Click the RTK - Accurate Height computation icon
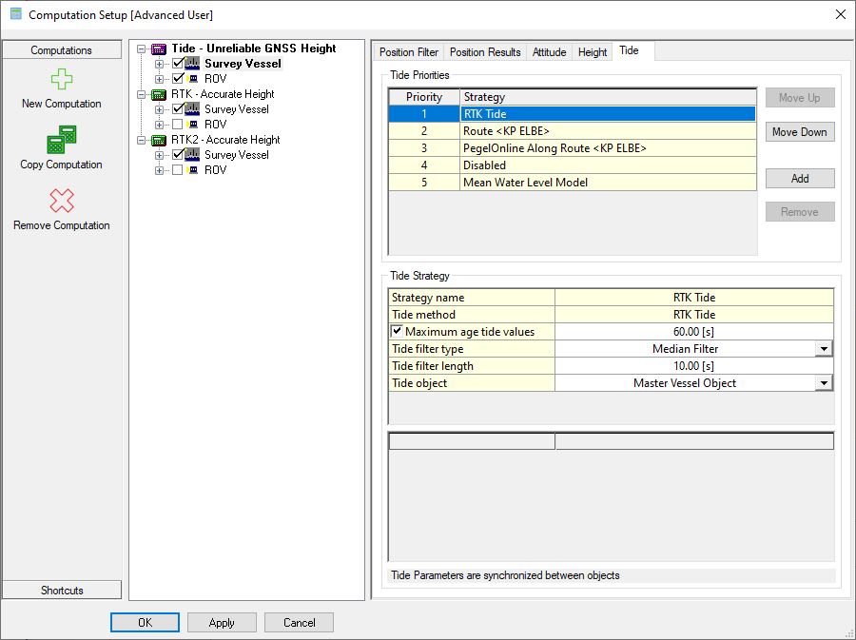This screenshot has height=640, width=856. point(158,95)
